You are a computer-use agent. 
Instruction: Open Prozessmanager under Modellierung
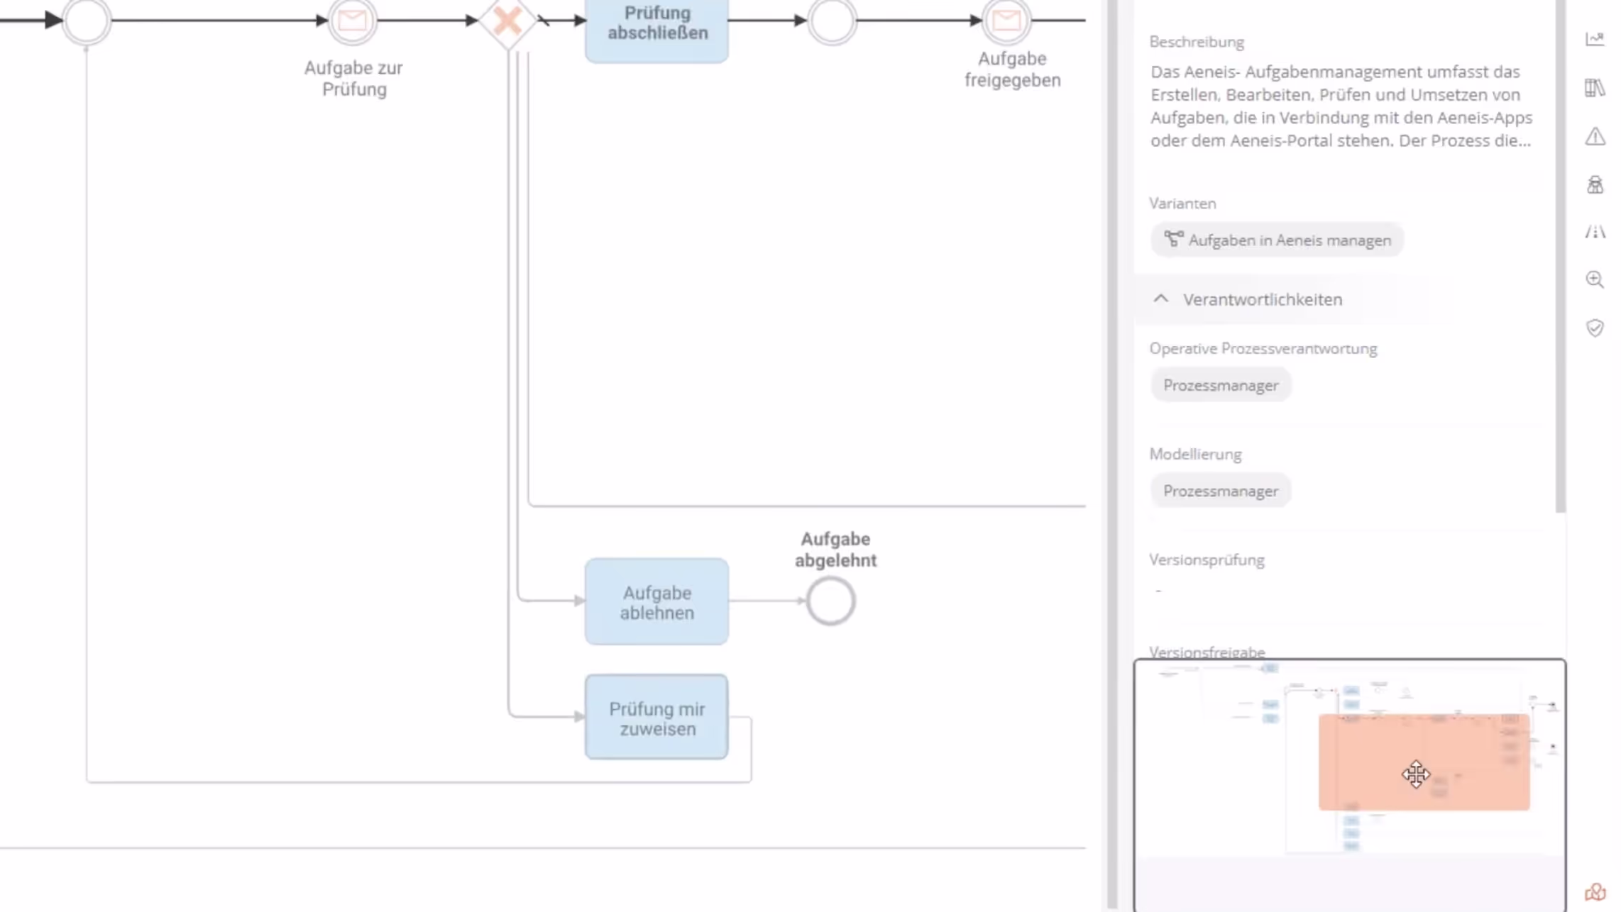click(x=1221, y=491)
